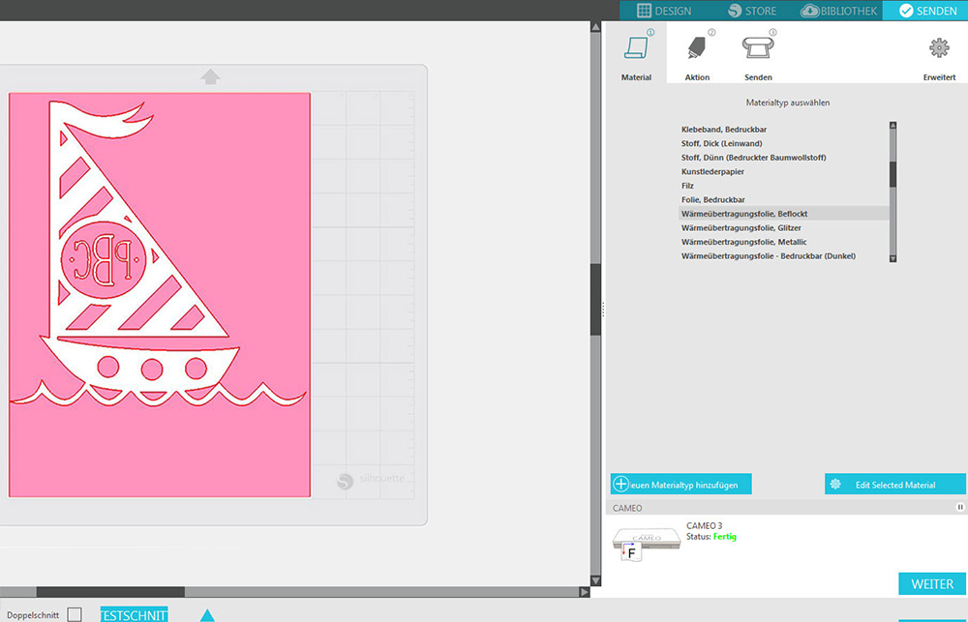Open the BIBLIOTHEK tab
The image size is (968, 622).
pos(839,11)
